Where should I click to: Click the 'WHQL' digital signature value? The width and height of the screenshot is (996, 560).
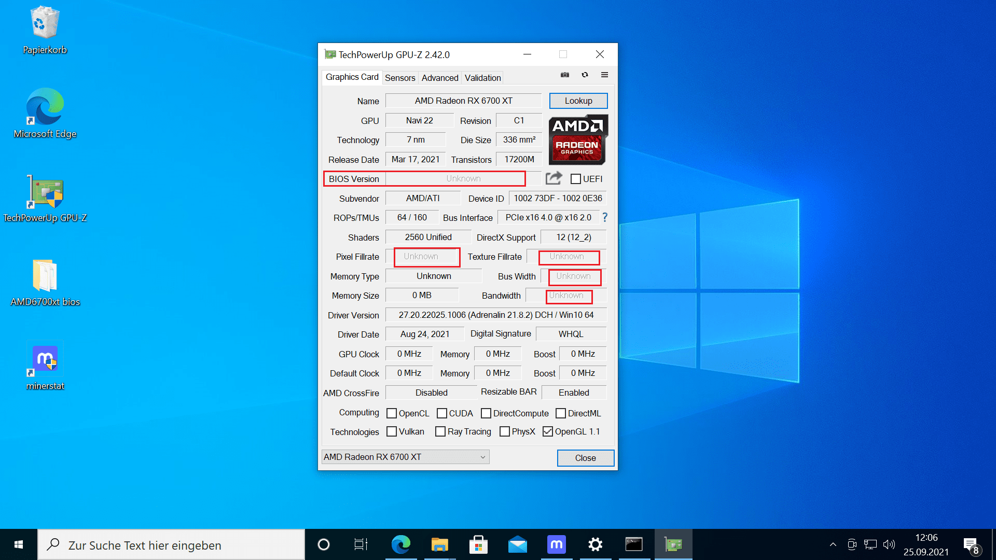[x=571, y=334]
